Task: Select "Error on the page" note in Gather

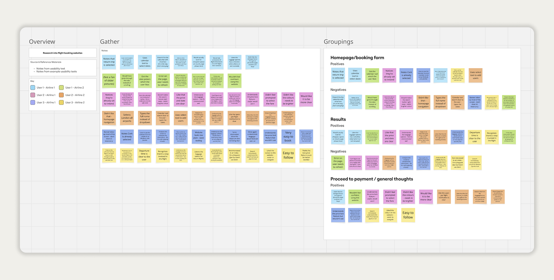Action: tap(163, 81)
